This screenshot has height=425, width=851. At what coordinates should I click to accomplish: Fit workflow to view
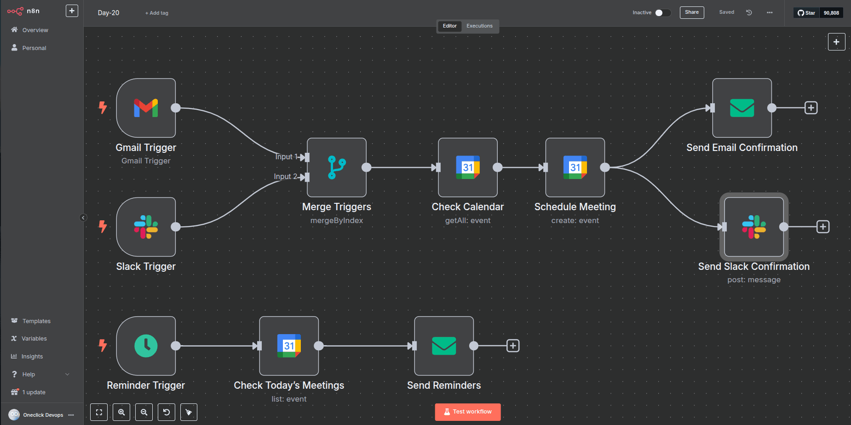99,412
